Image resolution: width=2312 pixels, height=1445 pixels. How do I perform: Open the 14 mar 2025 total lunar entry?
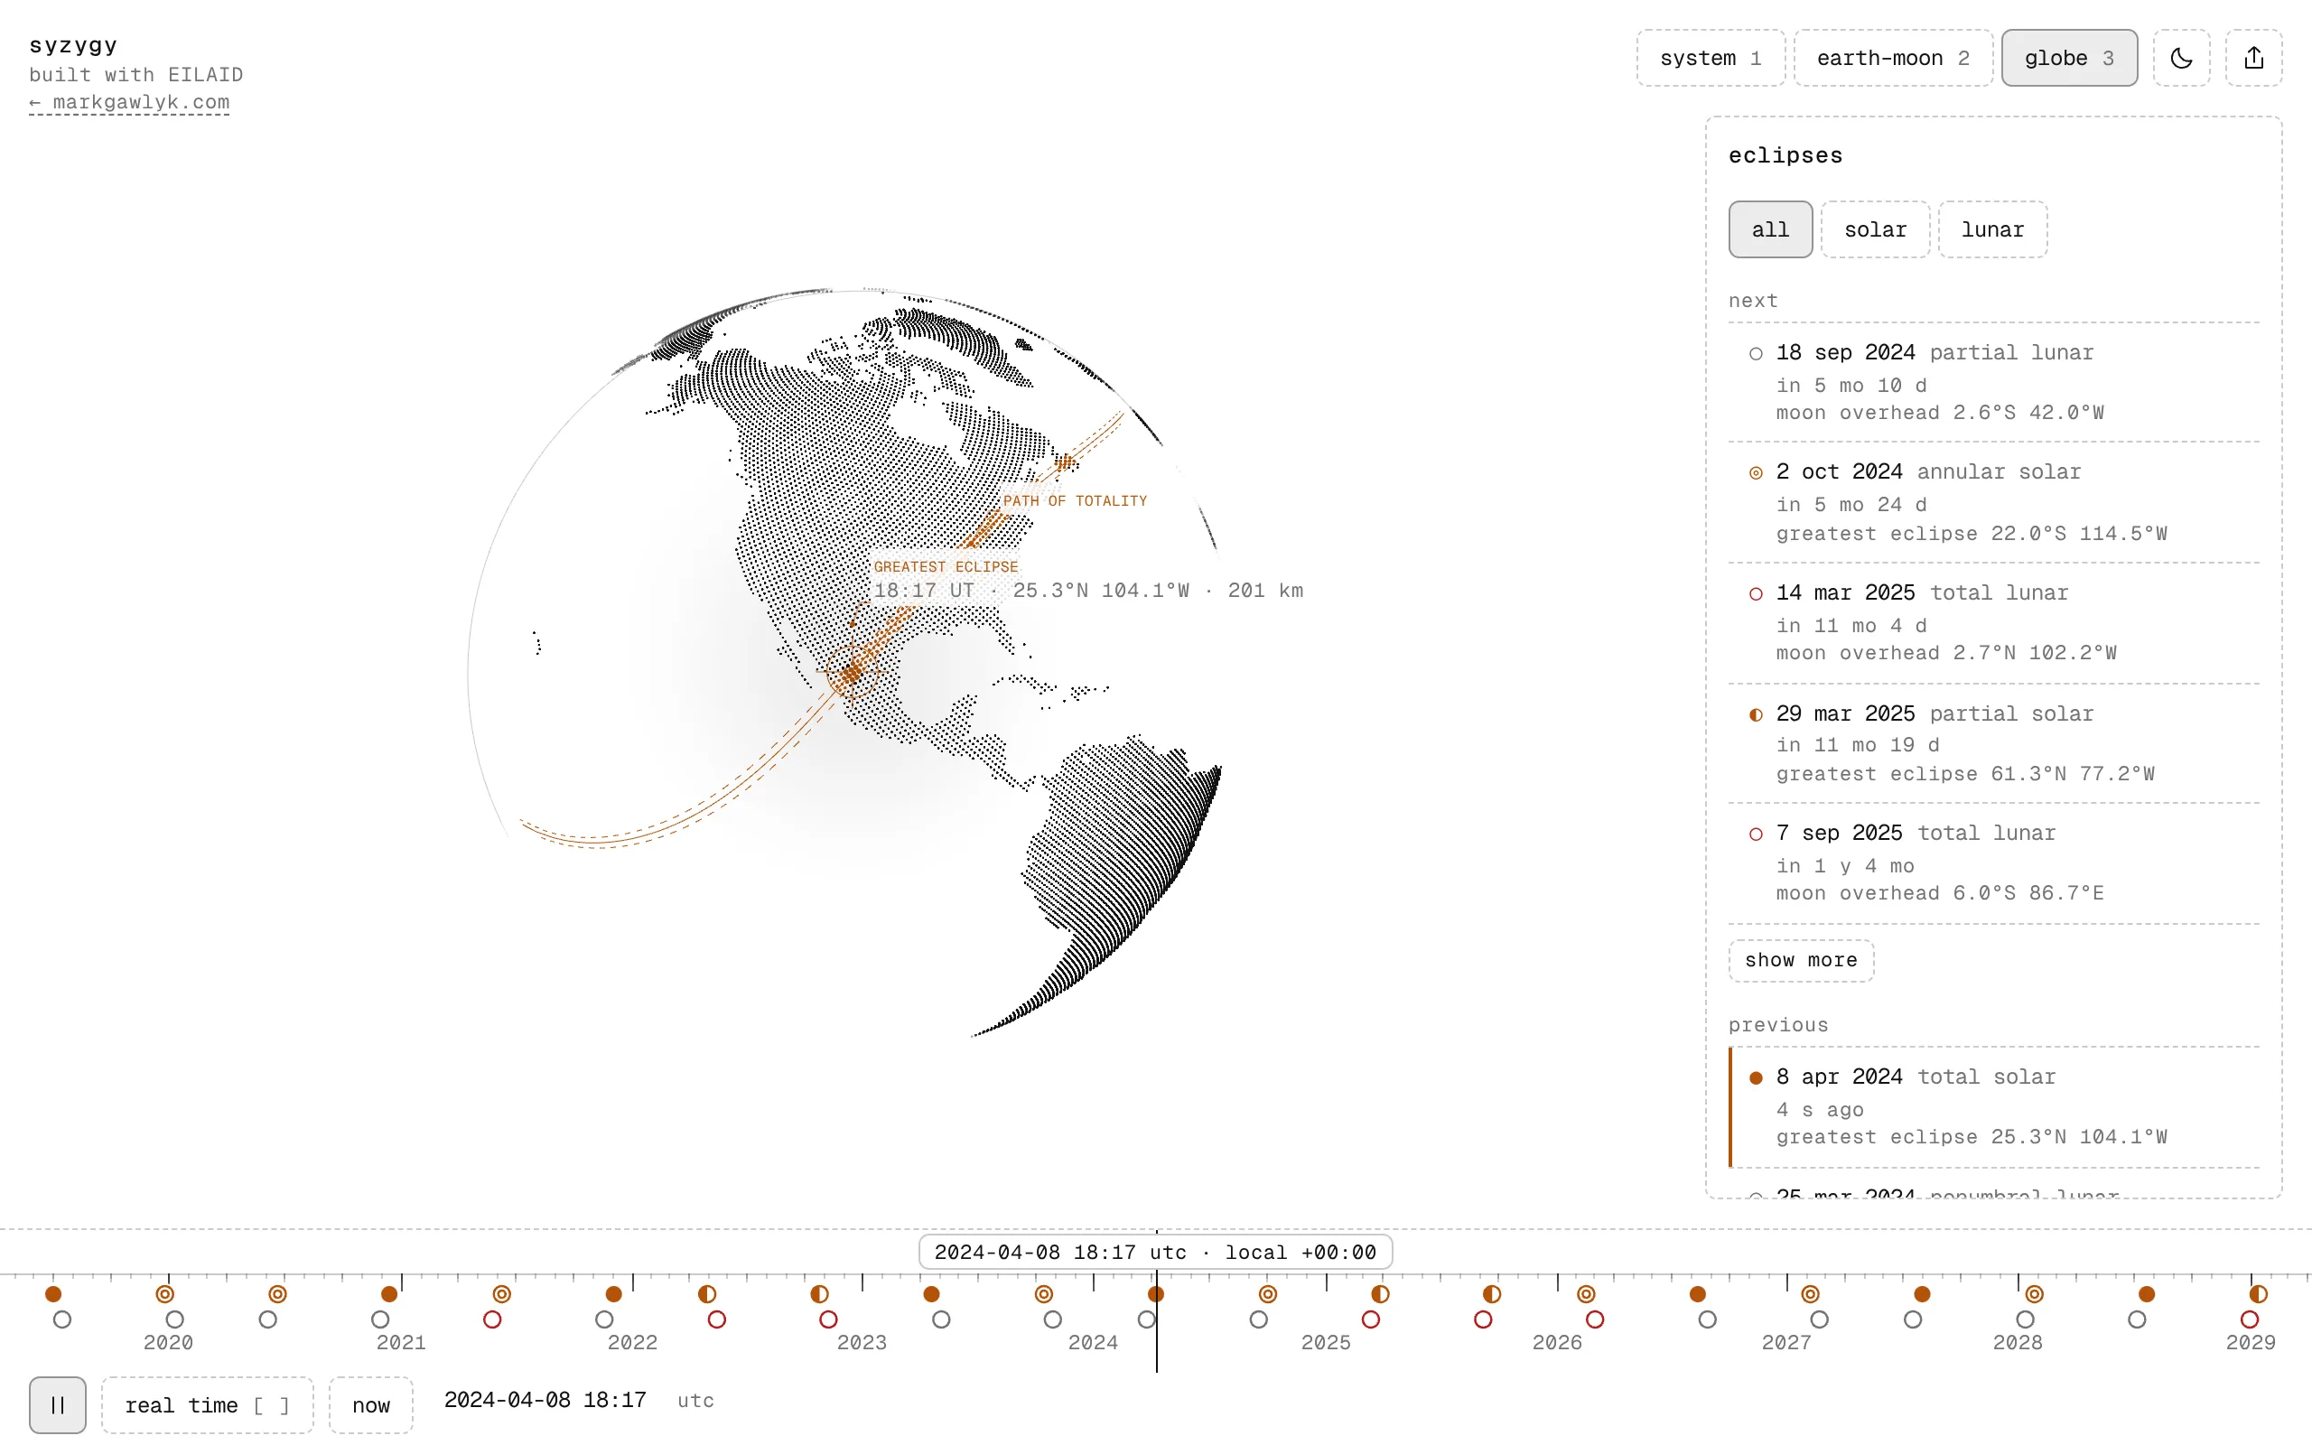click(x=1994, y=623)
